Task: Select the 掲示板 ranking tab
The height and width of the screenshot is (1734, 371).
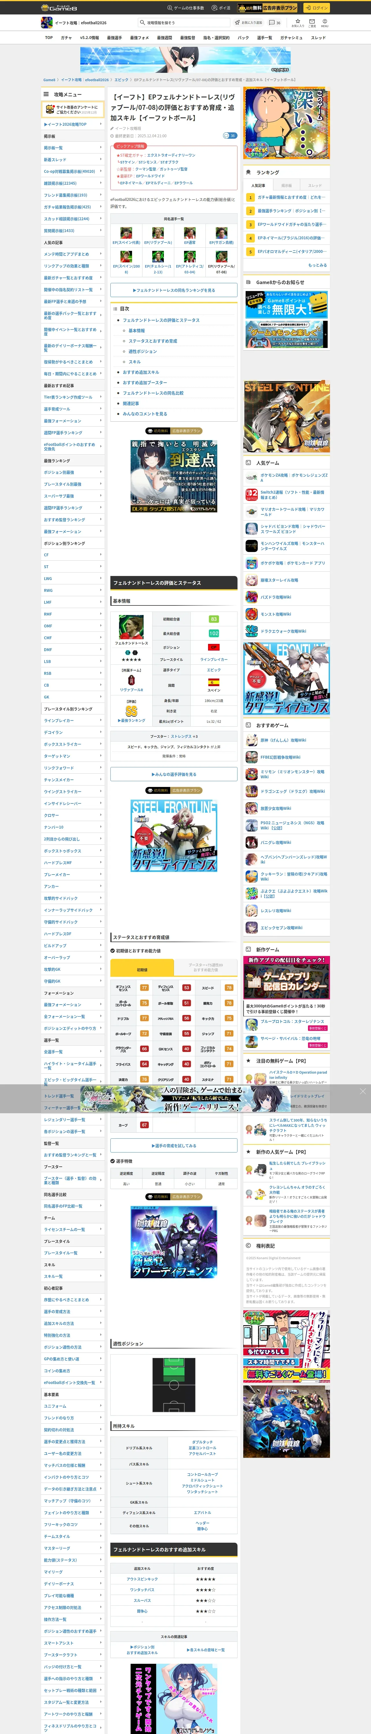Action: tap(287, 185)
